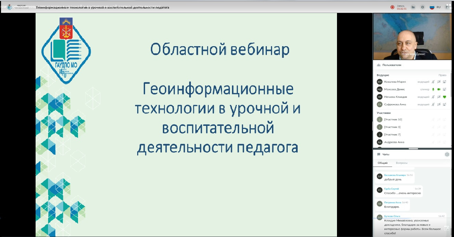This screenshot has height=237, width=454.
Task: Open the files folder icon in header
Action: (413, 7)
